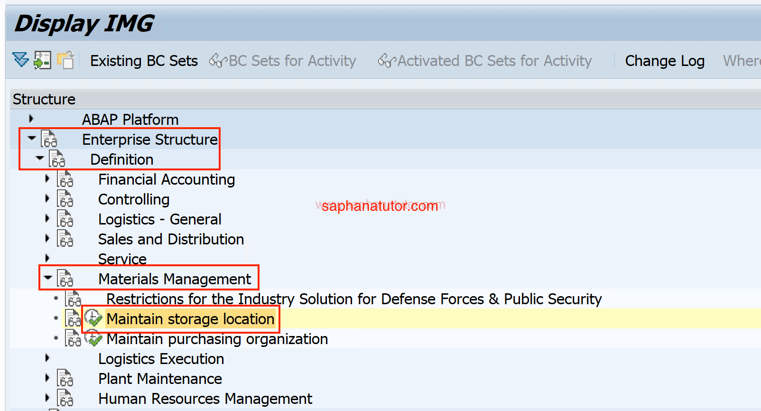This screenshot has height=411, width=761.
Task: Expand the Logistics - General node
Action: tap(47, 218)
